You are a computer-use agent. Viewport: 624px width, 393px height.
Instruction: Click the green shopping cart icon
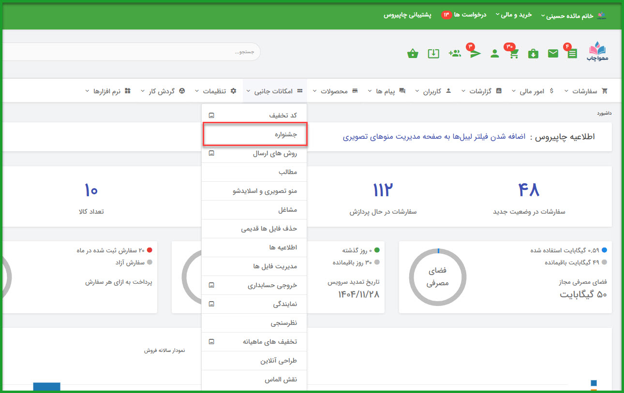514,53
